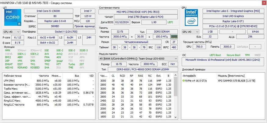The width and height of the screenshot is (267, 123).
Task: Click the tRFC '480' field
Action: tap(174, 47)
